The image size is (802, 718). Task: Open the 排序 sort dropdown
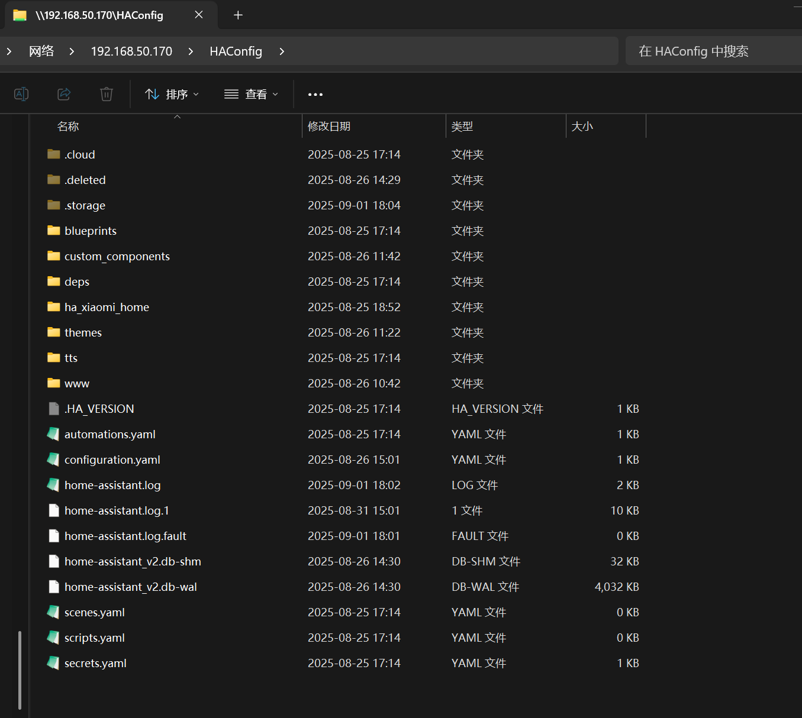pos(172,94)
